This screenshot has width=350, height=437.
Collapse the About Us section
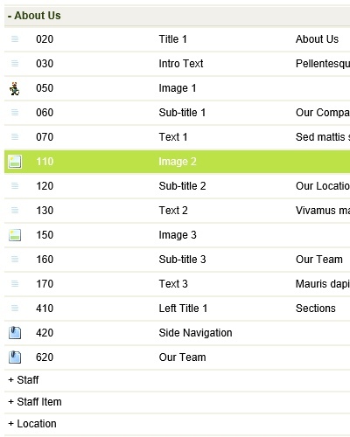pos(34,16)
